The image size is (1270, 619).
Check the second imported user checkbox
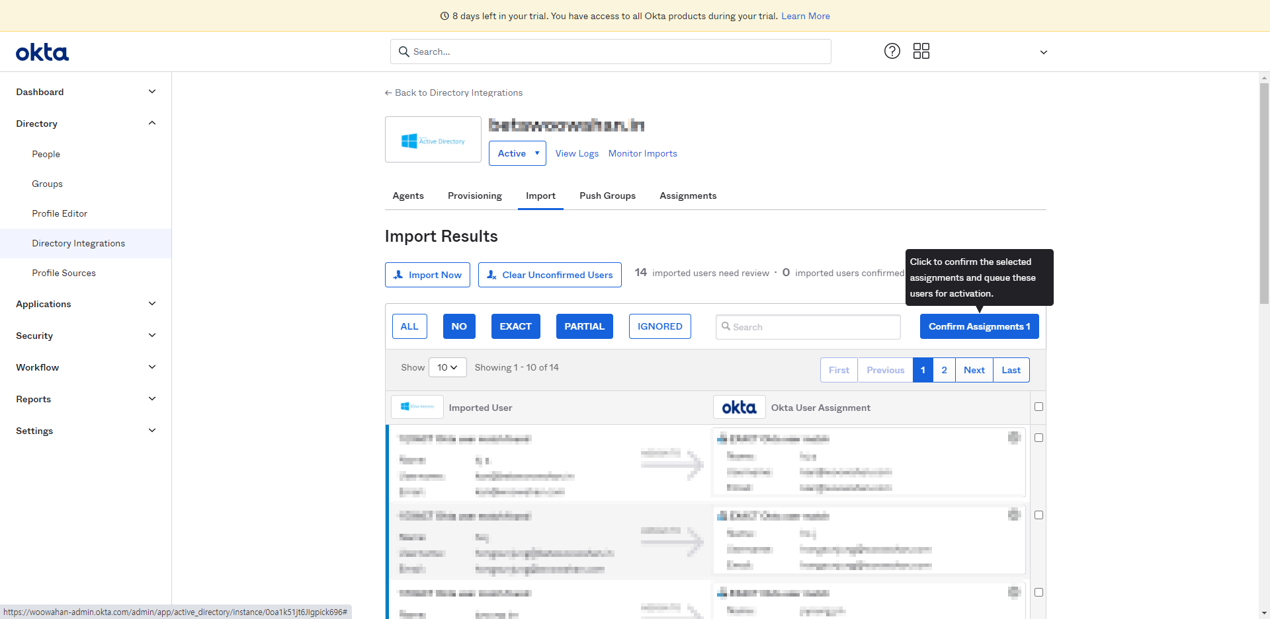(x=1038, y=515)
